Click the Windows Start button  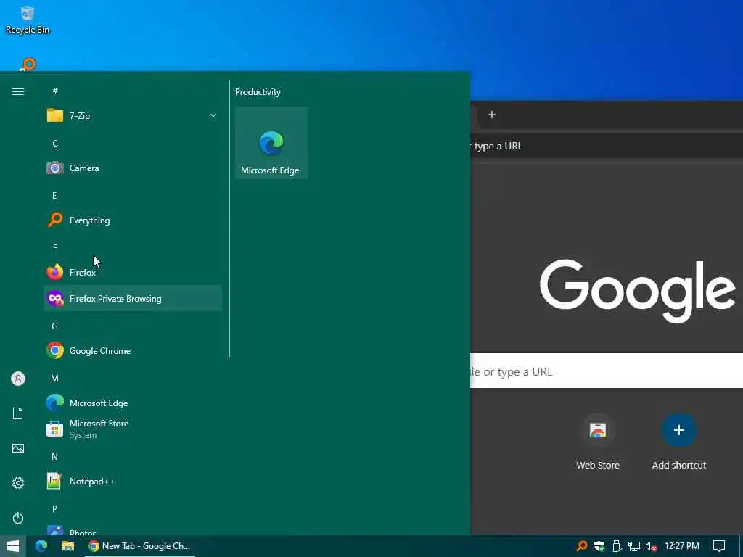point(13,546)
